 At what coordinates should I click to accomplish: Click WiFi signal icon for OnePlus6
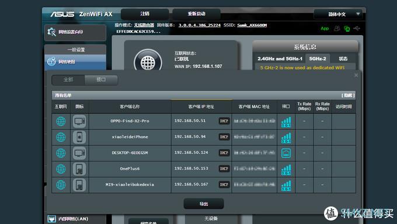[286, 170]
